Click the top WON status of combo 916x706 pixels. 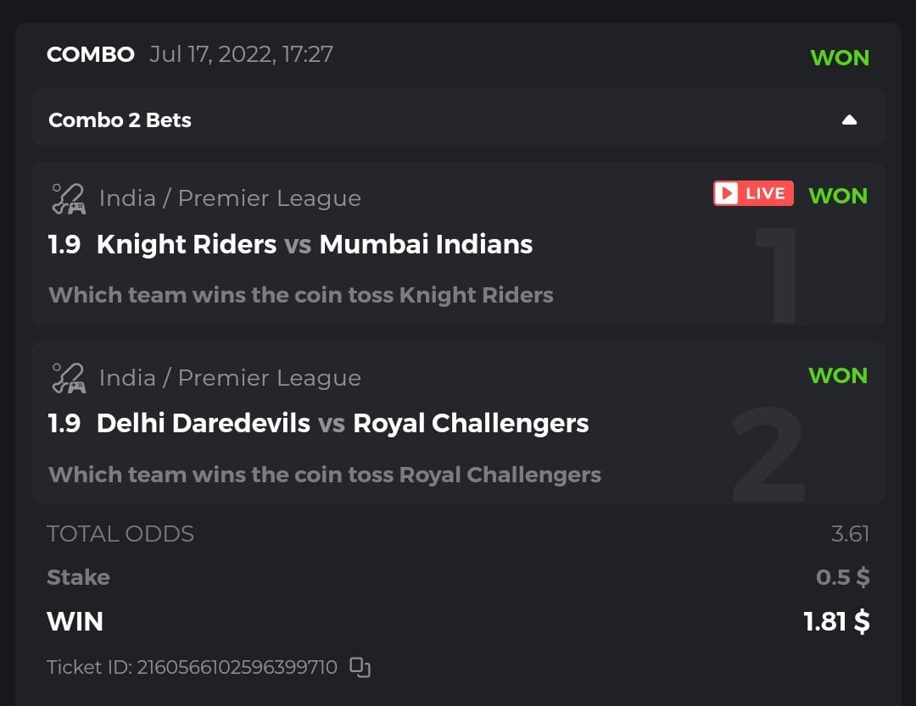840,58
